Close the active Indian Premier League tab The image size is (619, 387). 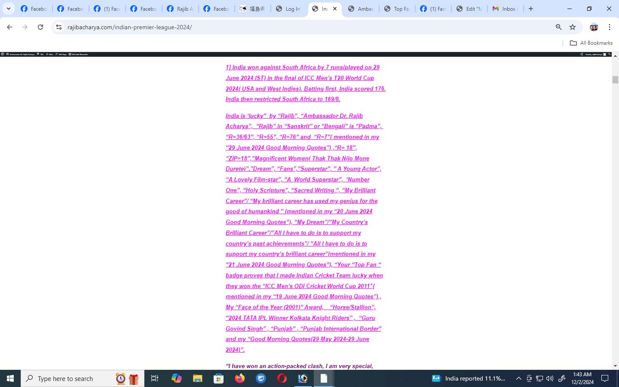click(x=335, y=9)
